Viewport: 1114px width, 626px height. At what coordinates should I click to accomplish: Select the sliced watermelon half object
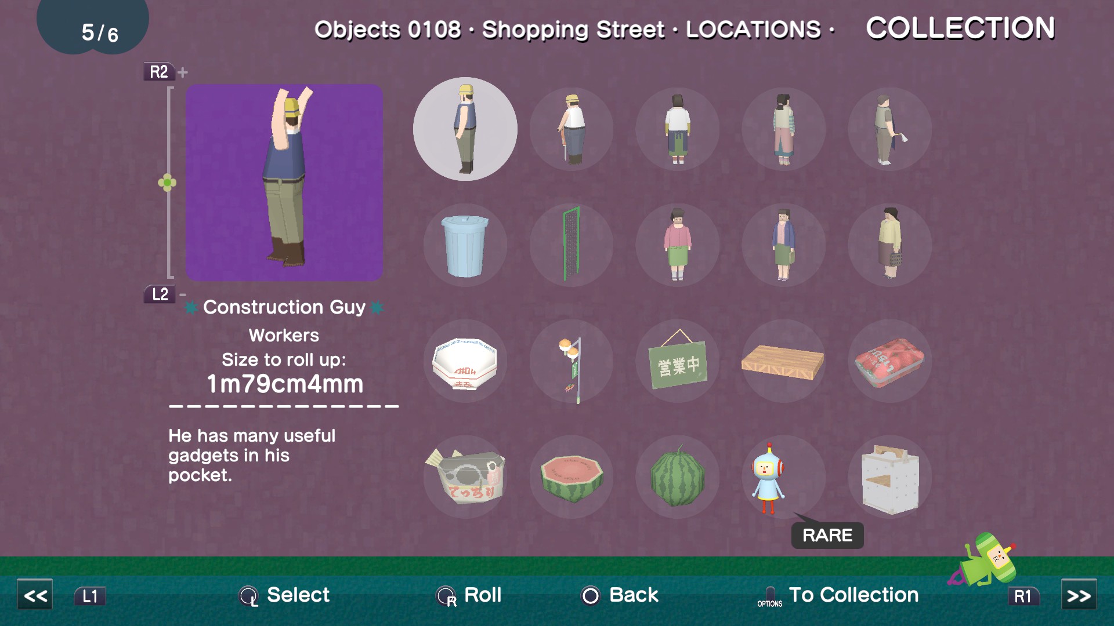tap(572, 477)
